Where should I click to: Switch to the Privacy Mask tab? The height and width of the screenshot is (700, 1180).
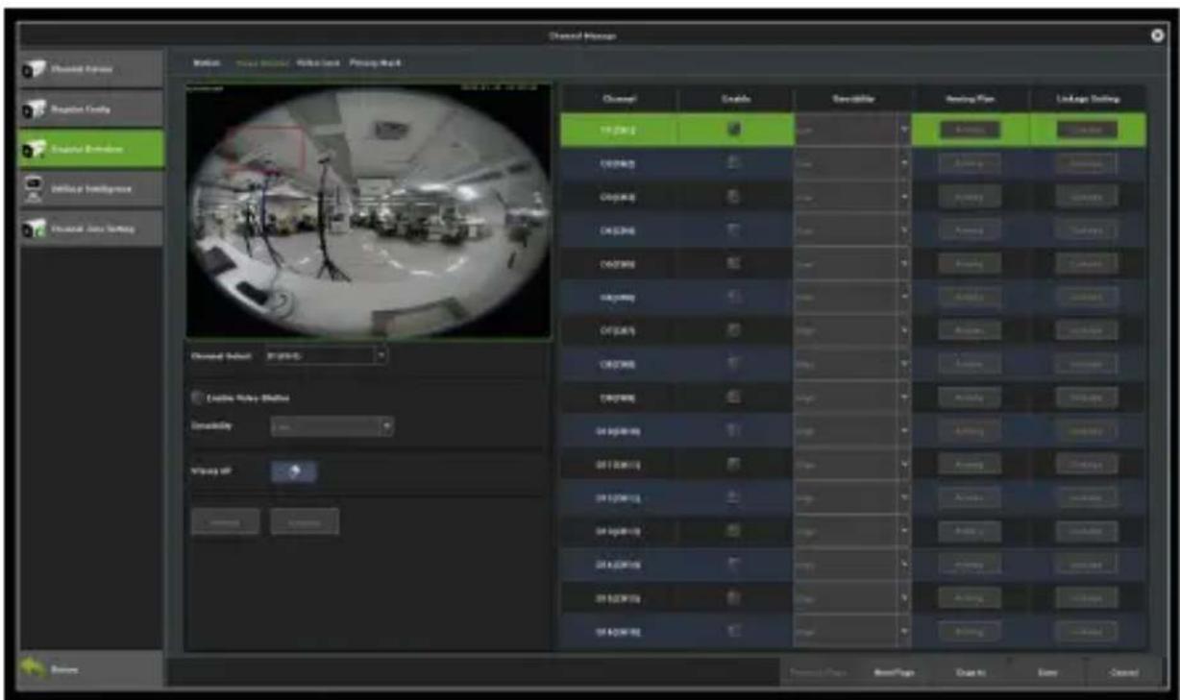point(376,62)
